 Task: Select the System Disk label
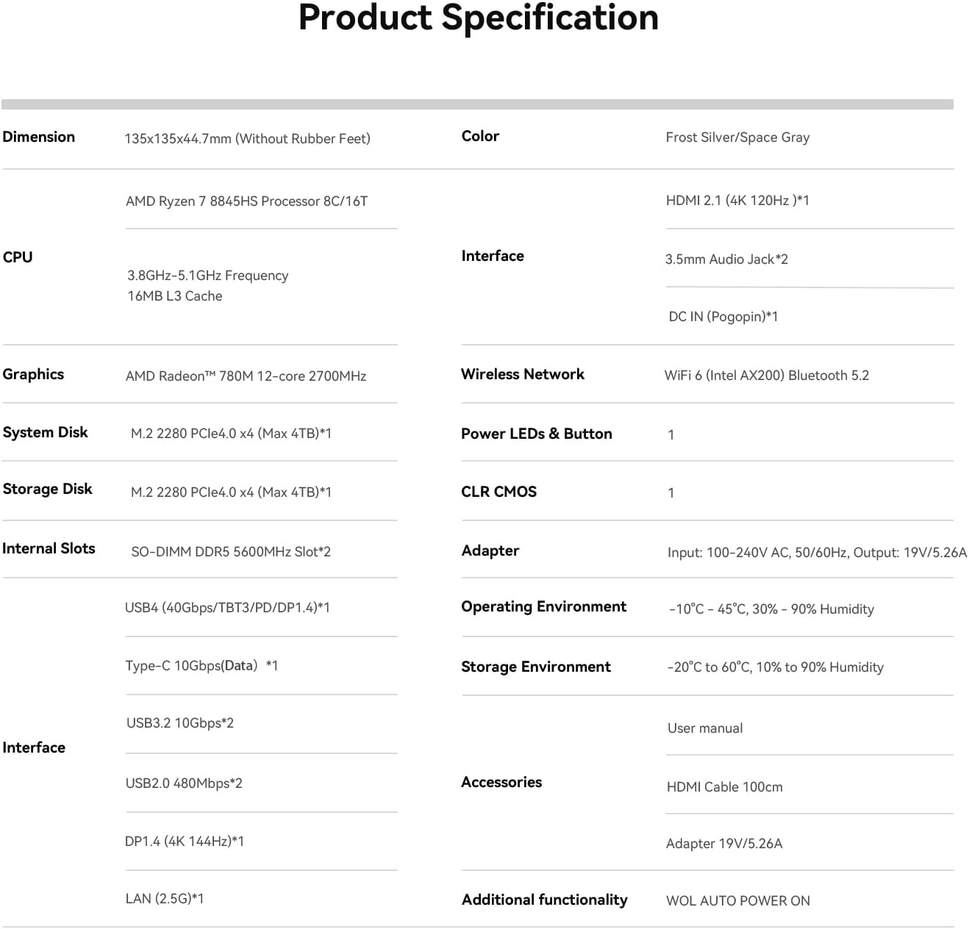[46, 432]
